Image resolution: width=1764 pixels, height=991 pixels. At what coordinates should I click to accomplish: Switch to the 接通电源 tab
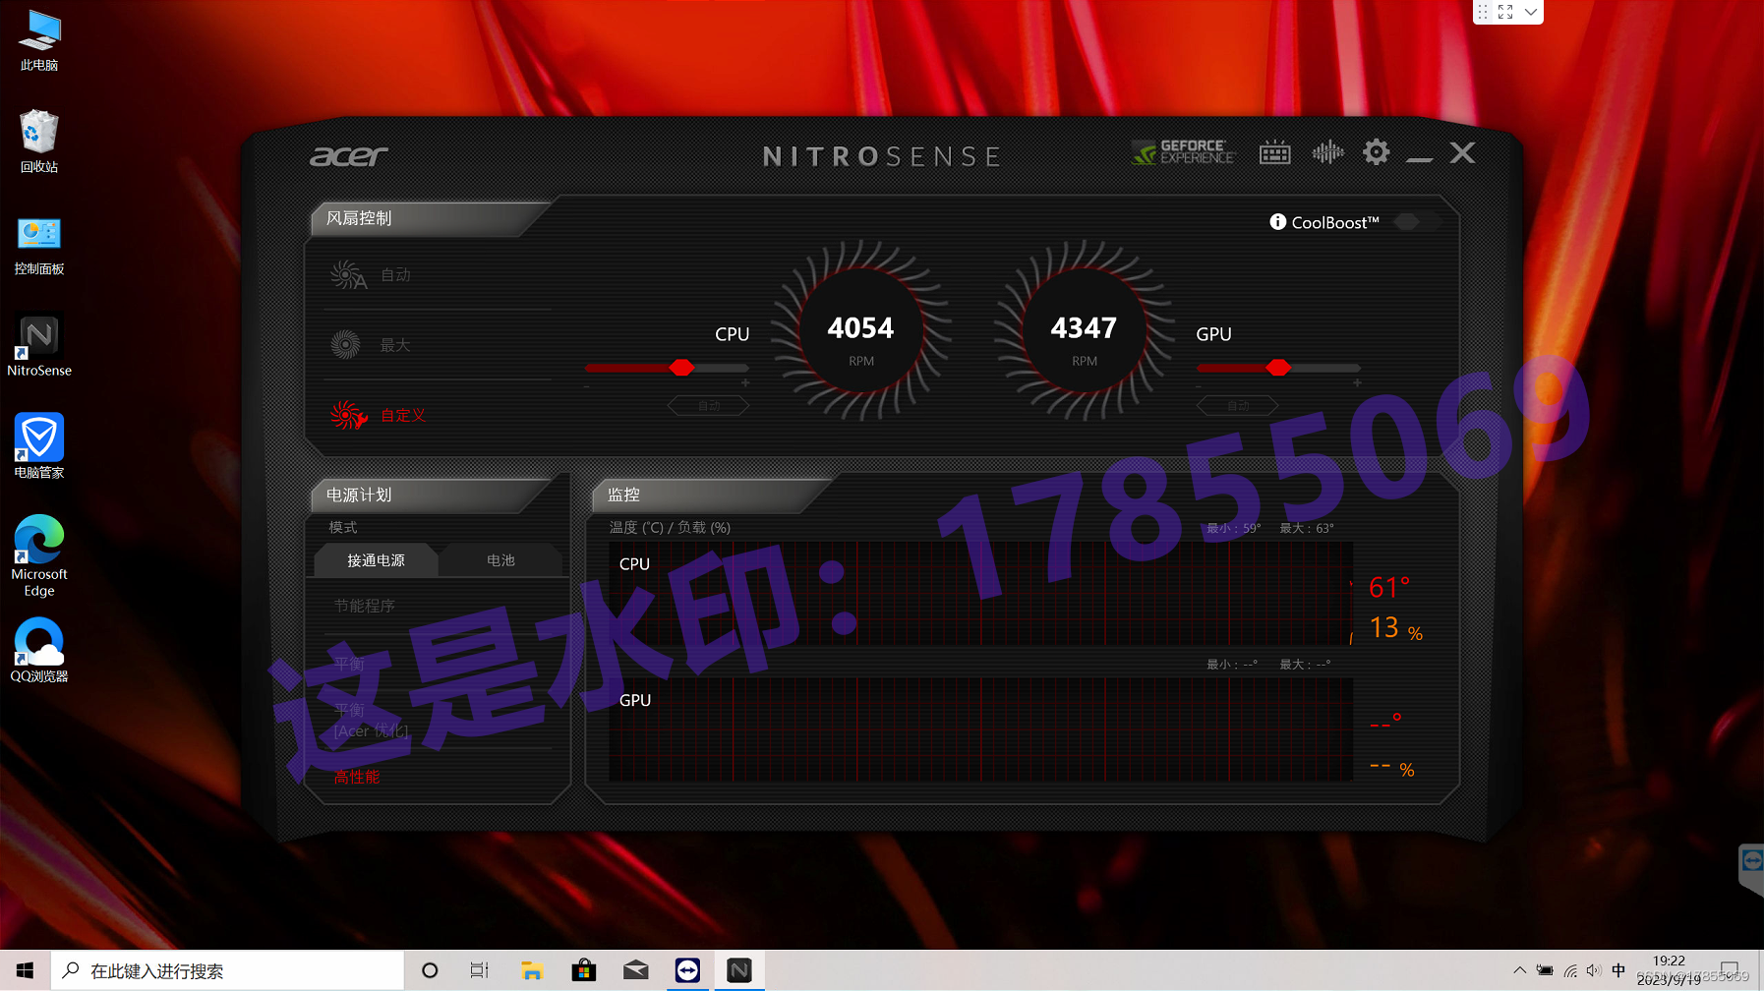click(x=376, y=560)
